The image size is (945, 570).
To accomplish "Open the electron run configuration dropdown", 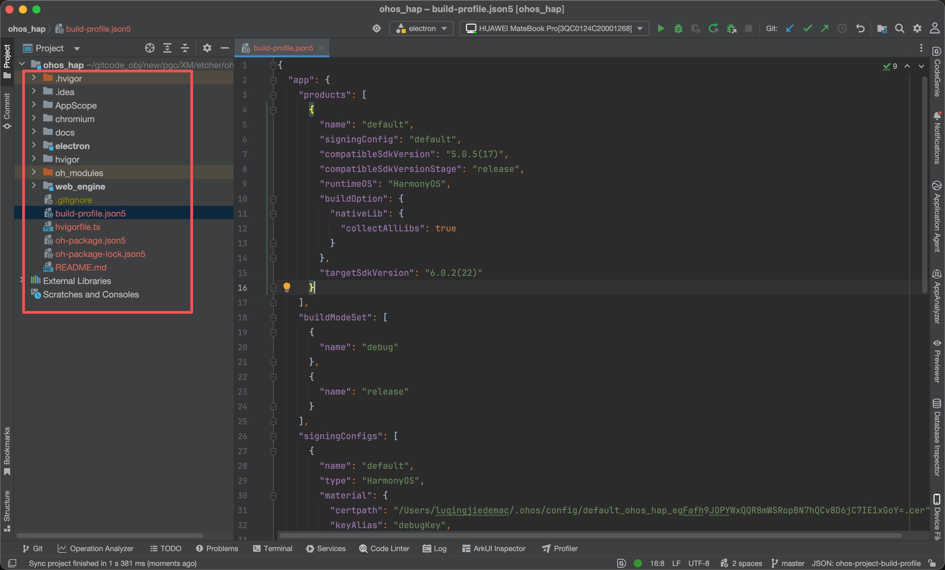I will [422, 29].
